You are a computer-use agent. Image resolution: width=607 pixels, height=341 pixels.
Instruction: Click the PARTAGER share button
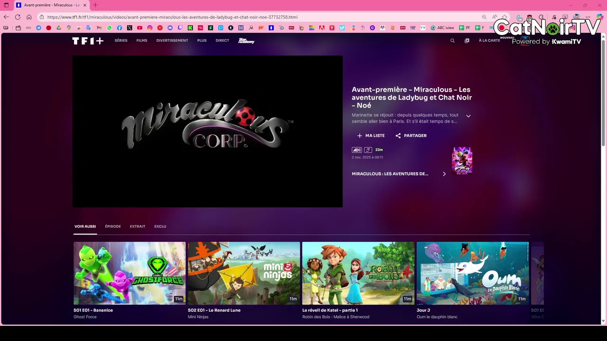(411, 135)
